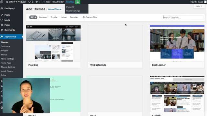207x116 pixels.
Task: Click the Pjax Blog theme name
Action: pyautogui.click(x=33, y=65)
